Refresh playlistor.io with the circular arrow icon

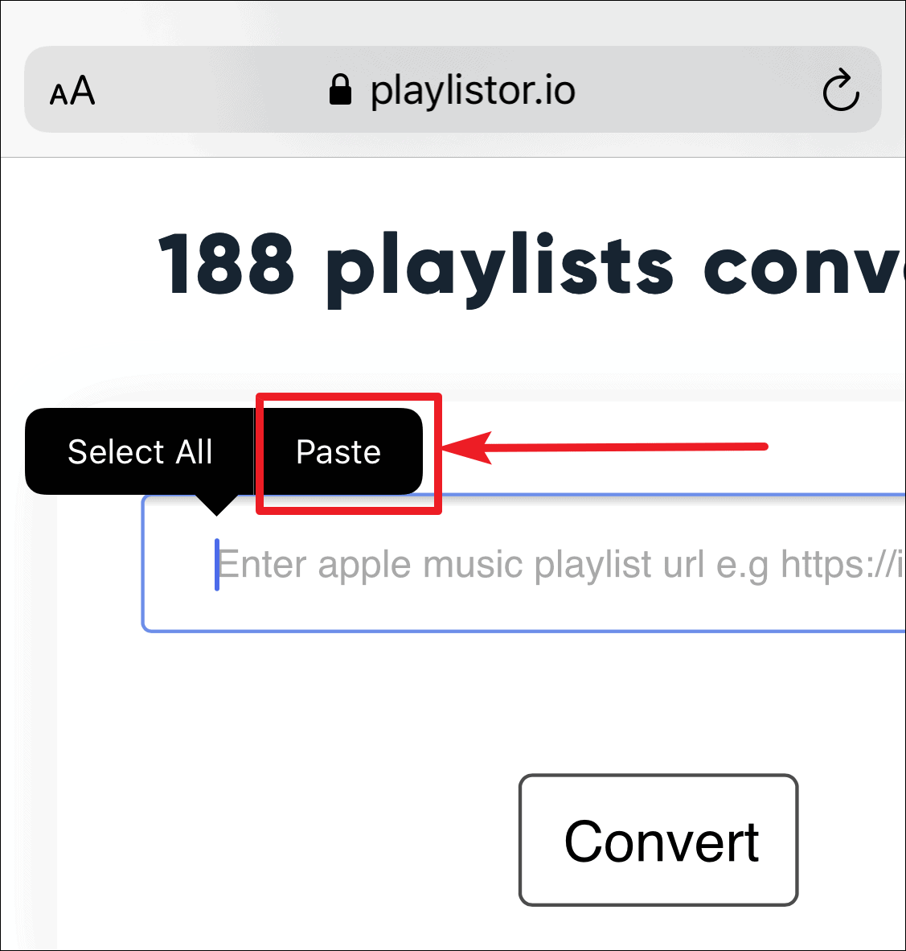pyautogui.click(x=841, y=89)
